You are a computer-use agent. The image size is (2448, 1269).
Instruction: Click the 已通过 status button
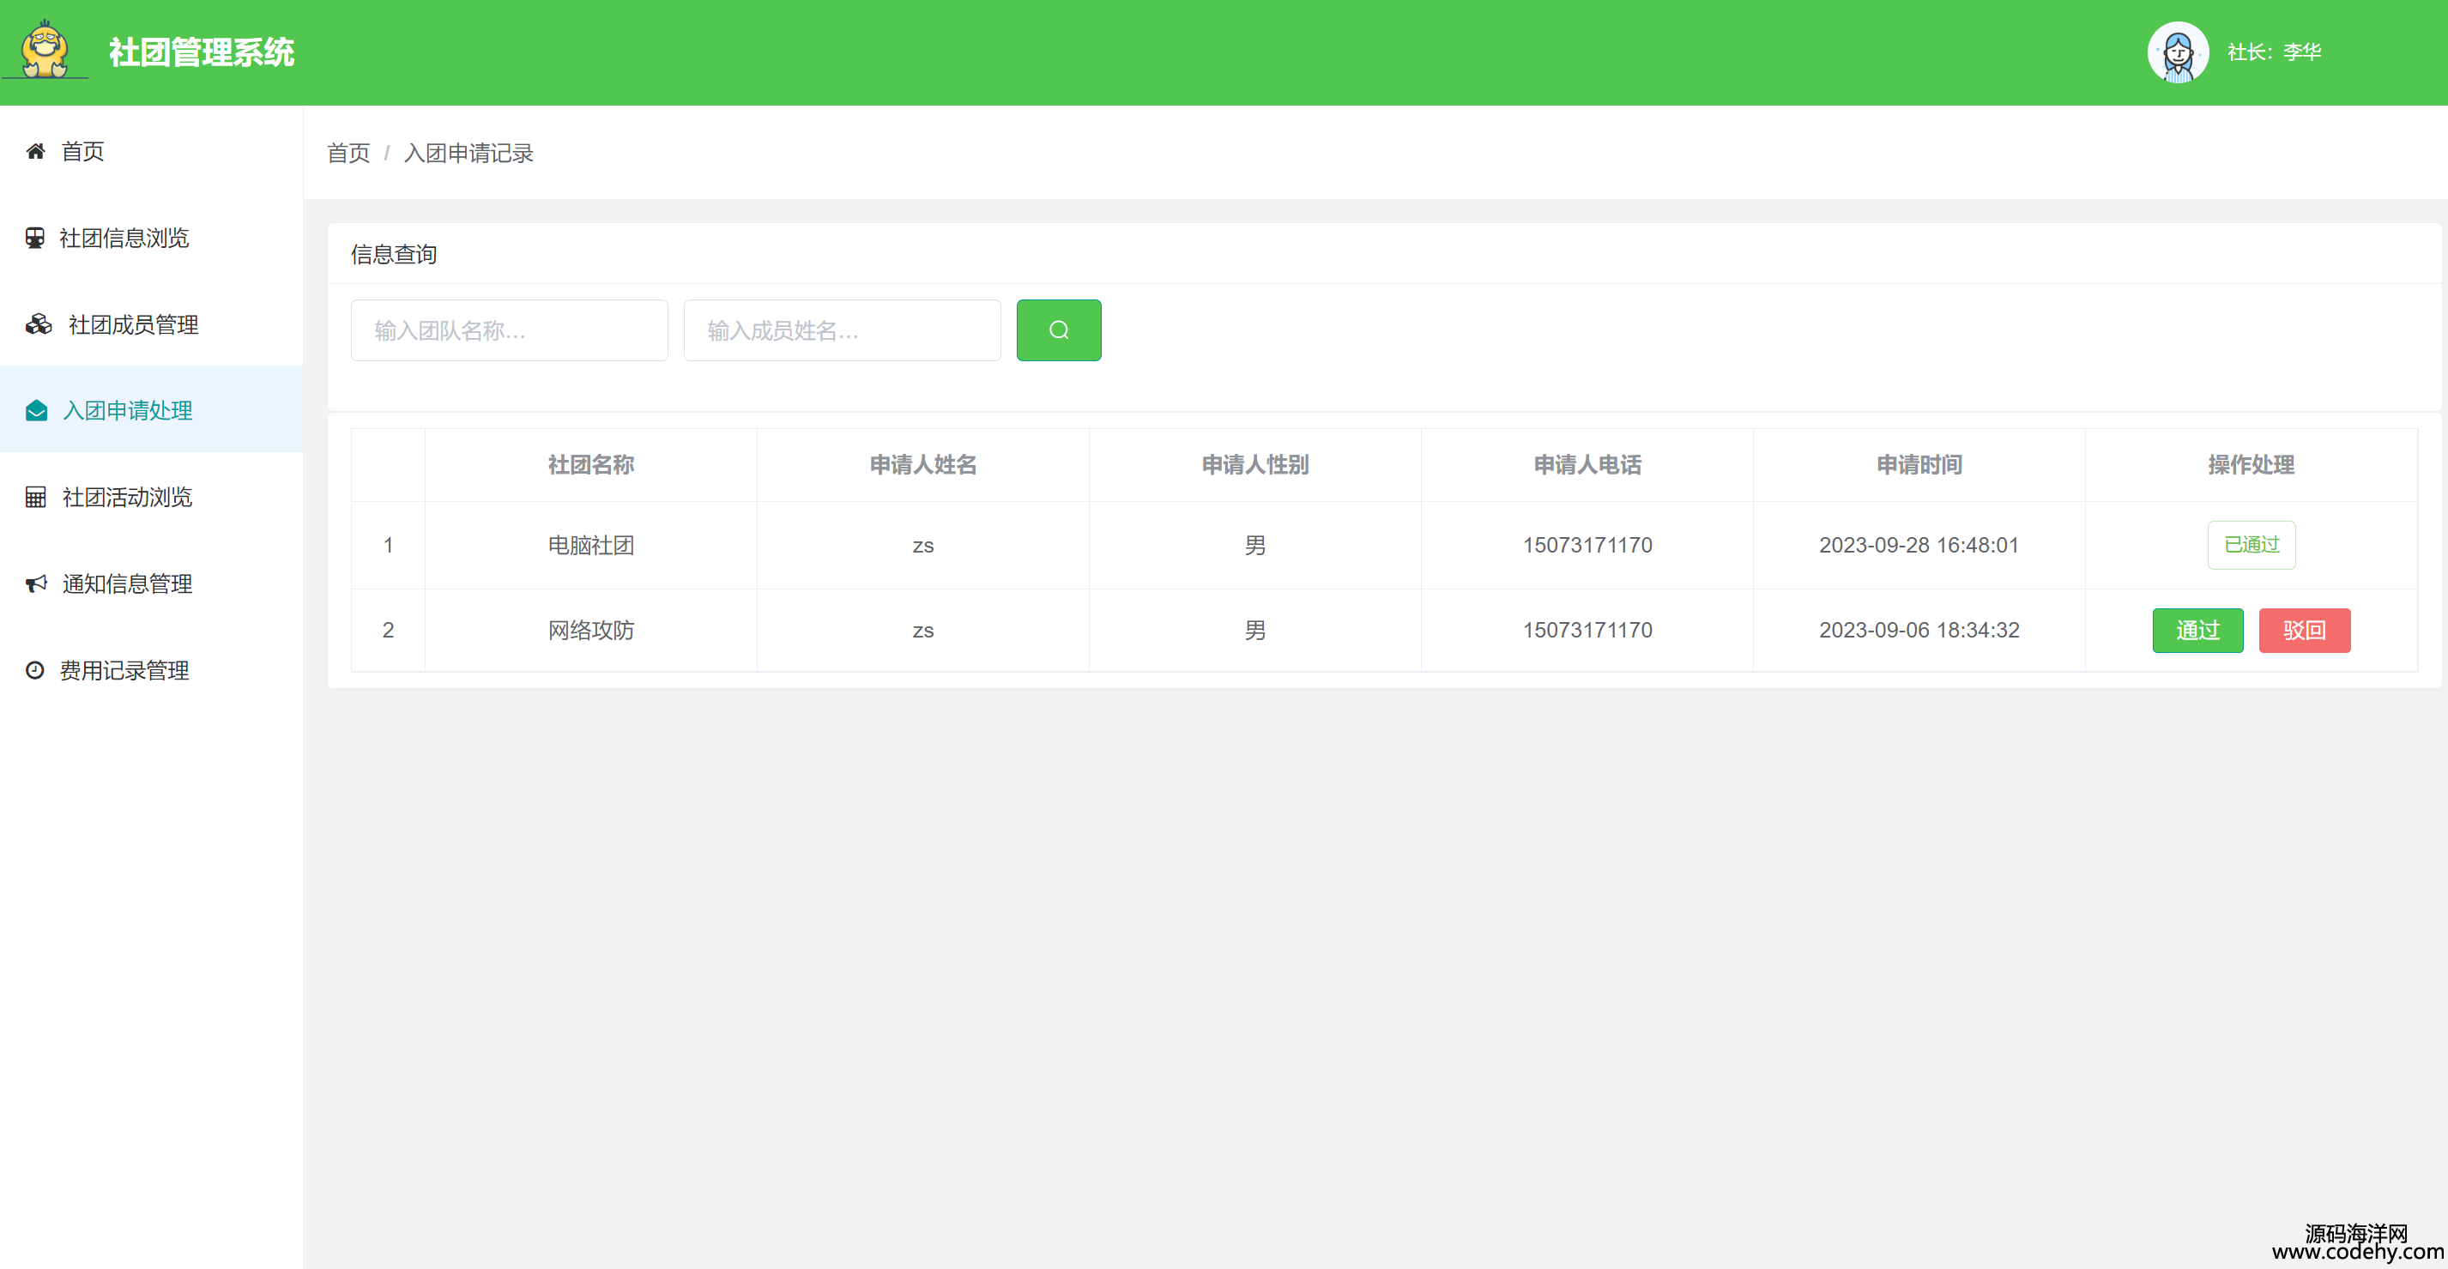[2252, 545]
